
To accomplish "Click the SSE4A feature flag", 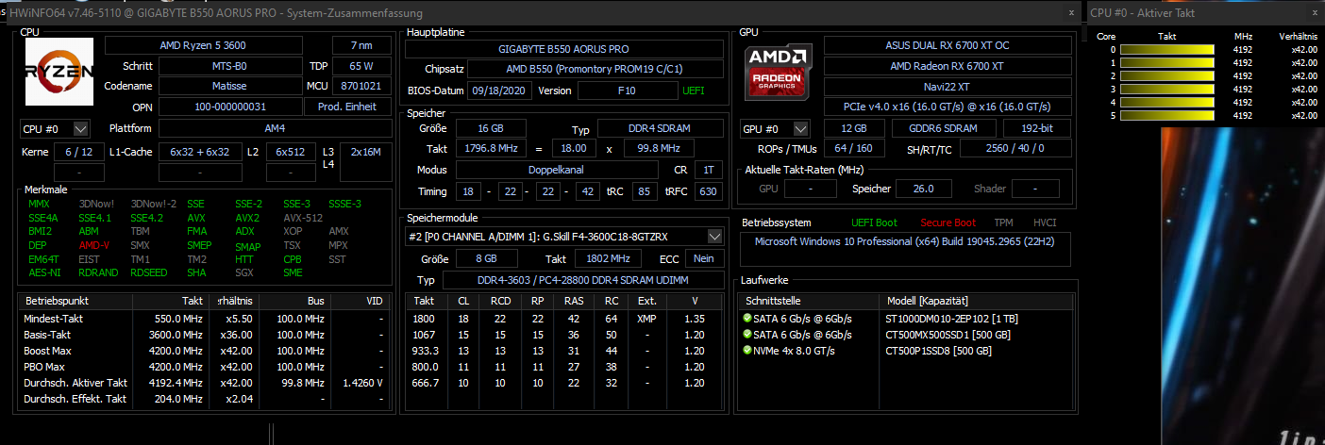I will point(43,218).
